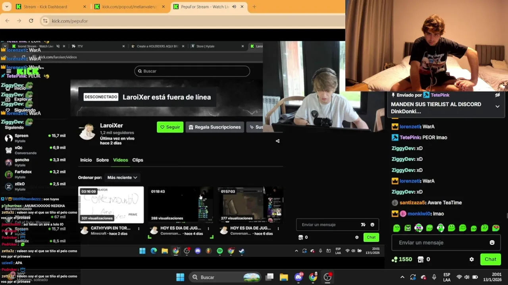The width and height of the screenshot is (508, 285).
Task: Open options menu for CATHYVIPI video
Action: [x=139, y=228]
